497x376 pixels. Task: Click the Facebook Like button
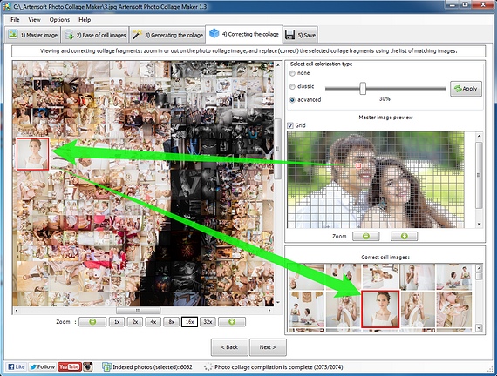tap(17, 366)
